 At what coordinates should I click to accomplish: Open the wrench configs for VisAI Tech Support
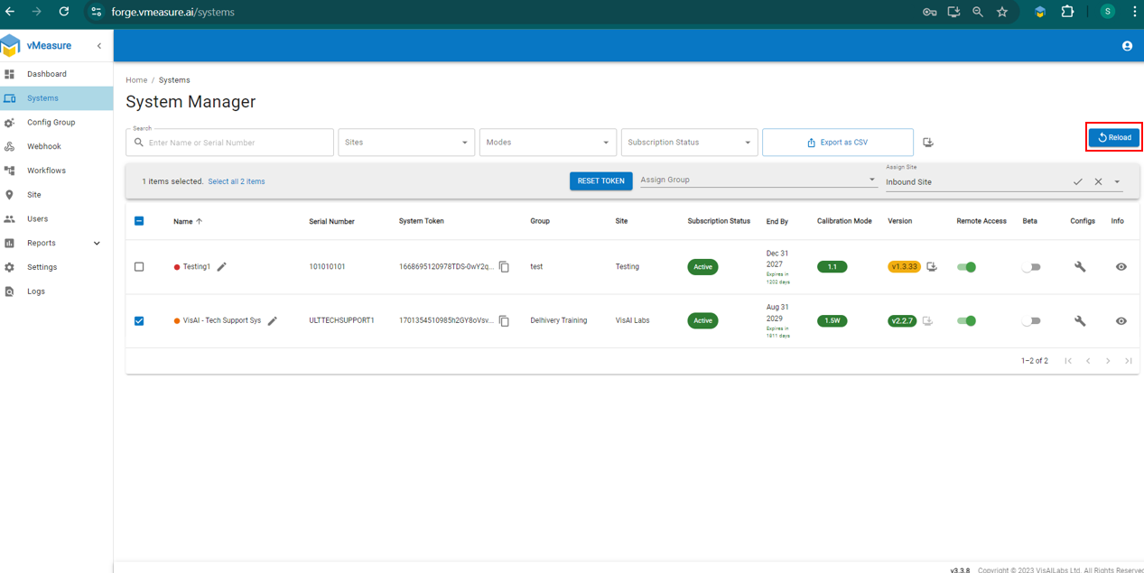[1080, 321]
